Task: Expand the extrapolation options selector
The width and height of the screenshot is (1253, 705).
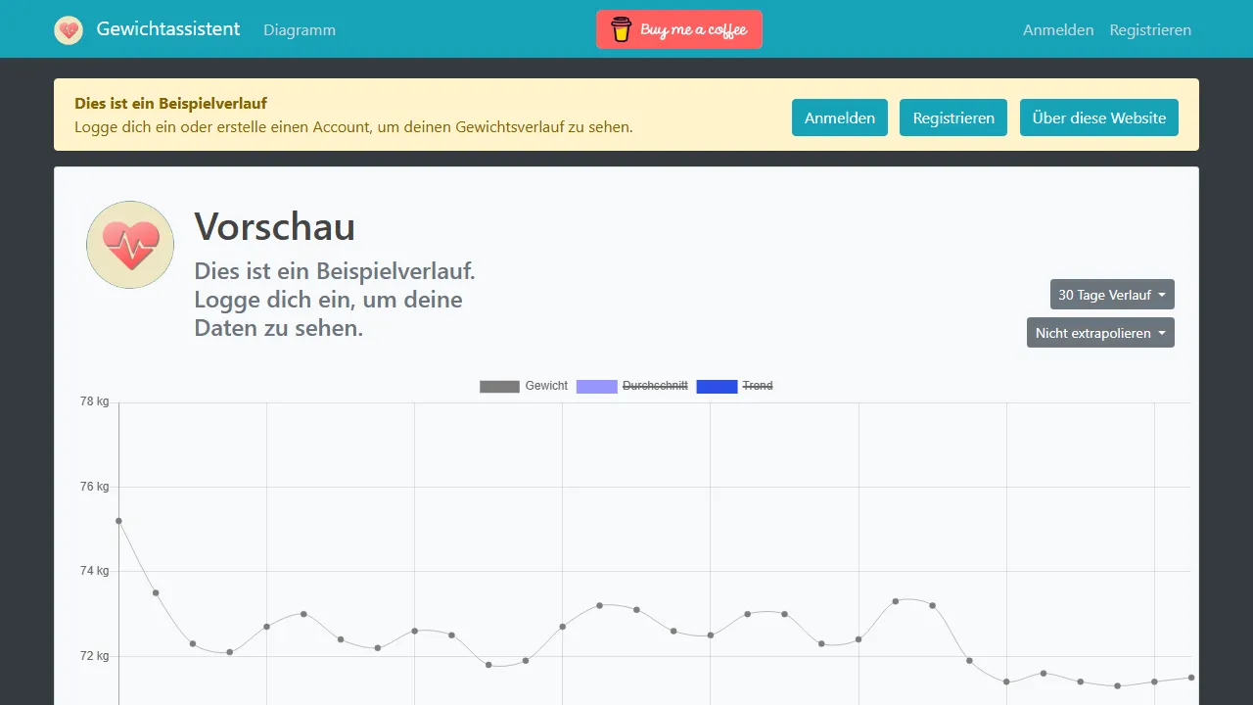Action: pyautogui.click(x=1099, y=332)
